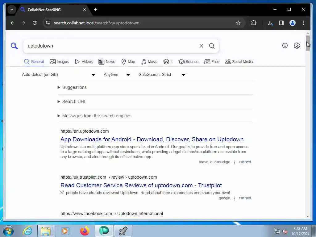Click the google engine label
316x237 pixels.
[224, 198]
